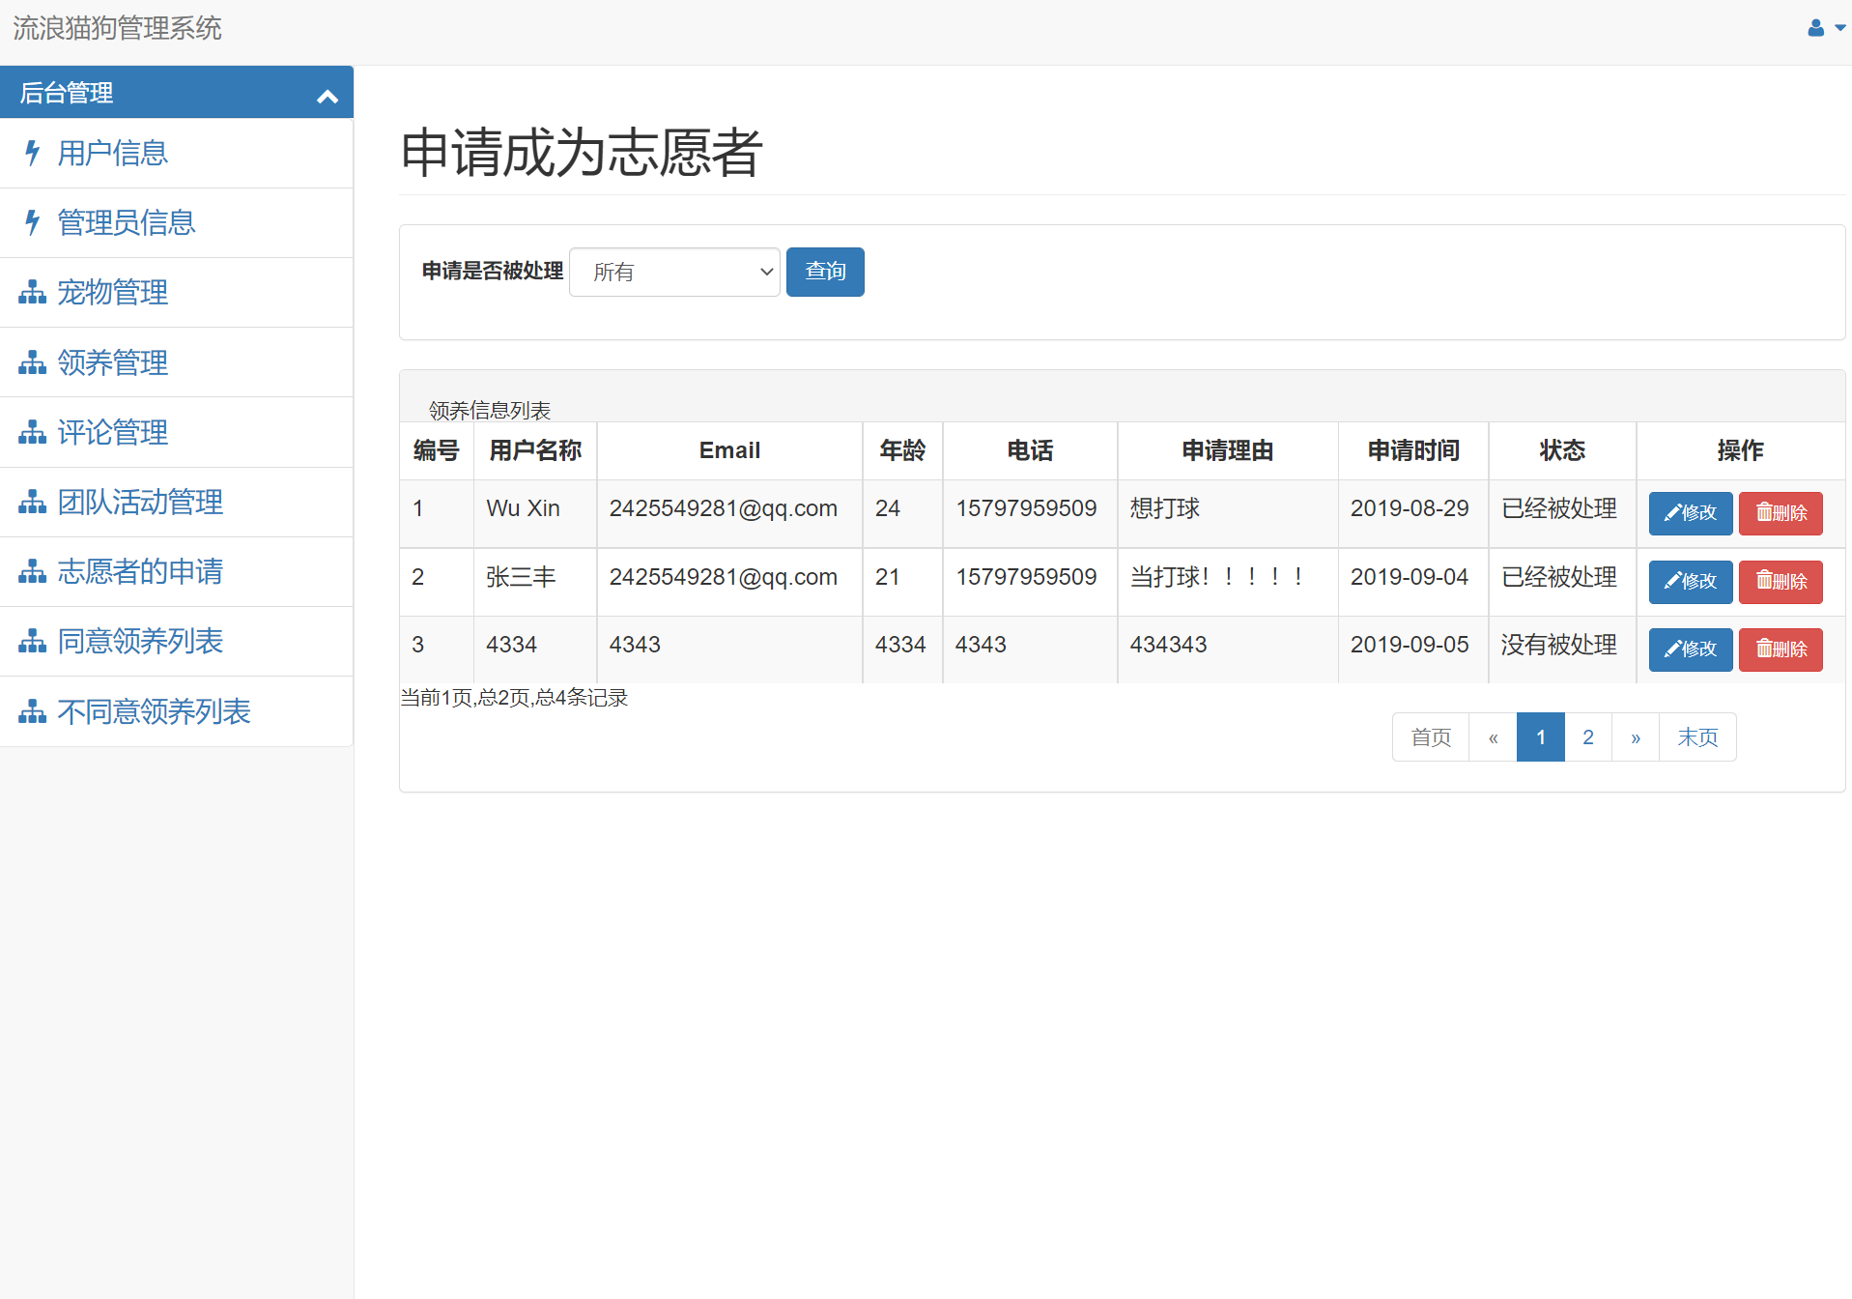Delete application with username 4334
The width and height of the screenshot is (1852, 1299).
[1781, 649]
